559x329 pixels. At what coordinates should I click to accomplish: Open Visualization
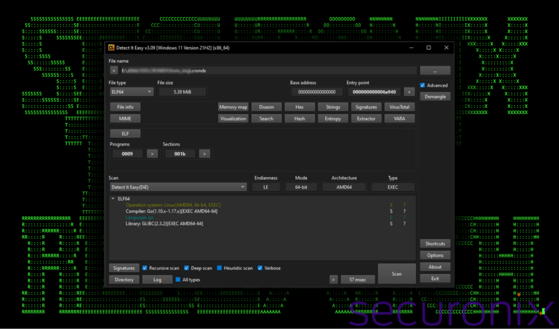pos(233,119)
